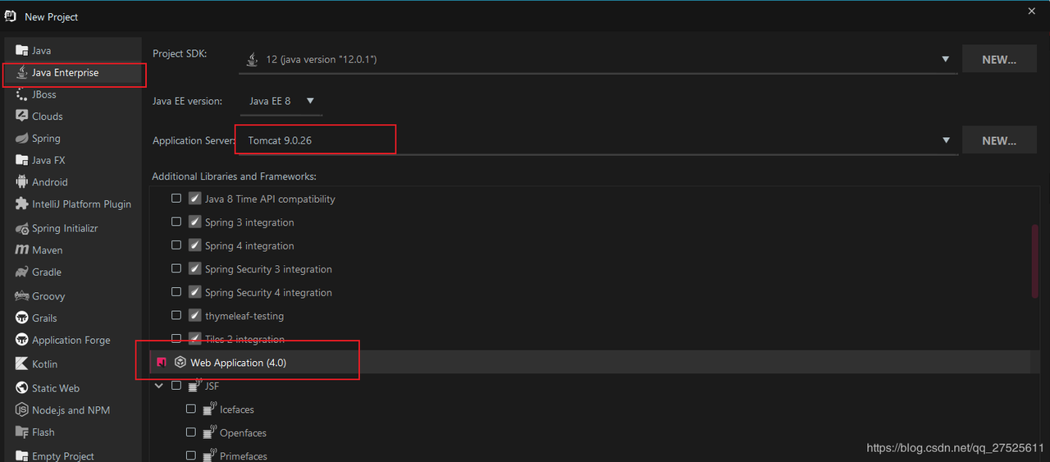Click the frameworks list vertical scrollbar
The width and height of the screenshot is (1050, 462).
click(1034, 261)
